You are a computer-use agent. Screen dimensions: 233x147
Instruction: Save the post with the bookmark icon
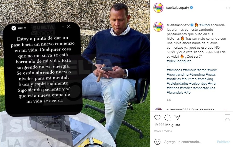pyautogui.click(x=227, y=118)
